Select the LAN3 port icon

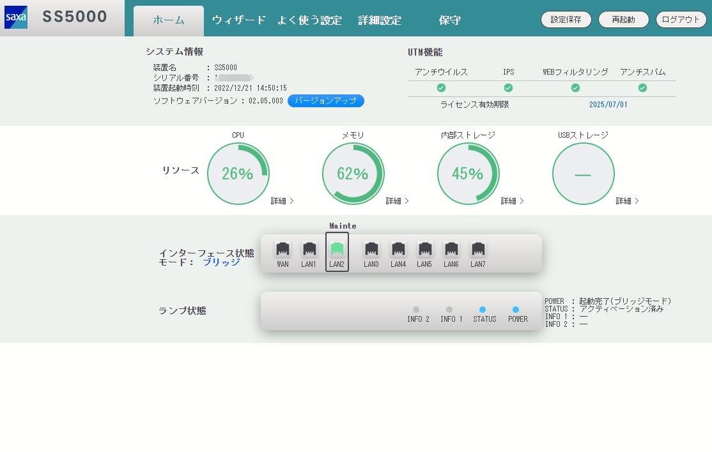coord(371,249)
